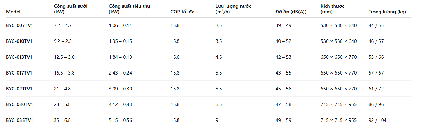
Task: Select the Công suất sưởi column header
Action: (x=70, y=8)
